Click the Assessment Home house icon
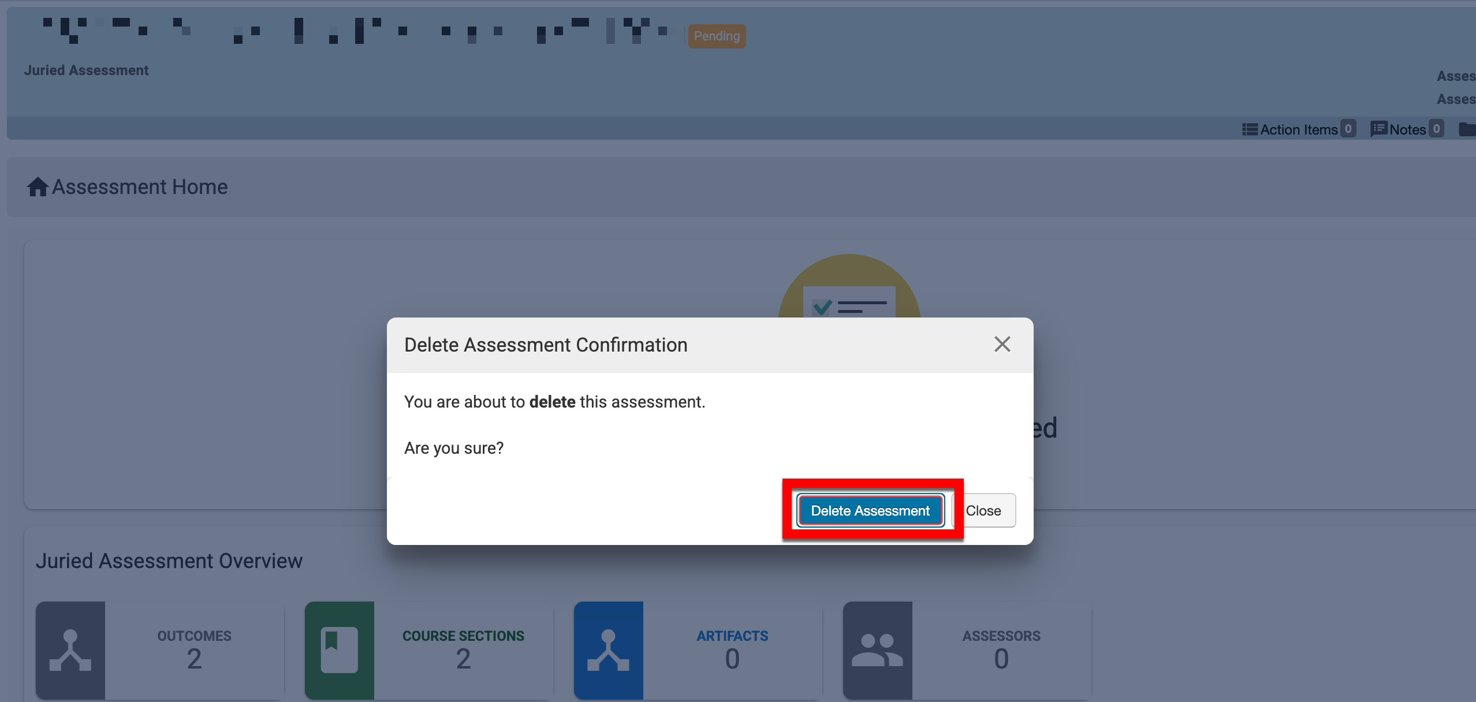Screen dimensions: 1476x702 tap(38, 187)
